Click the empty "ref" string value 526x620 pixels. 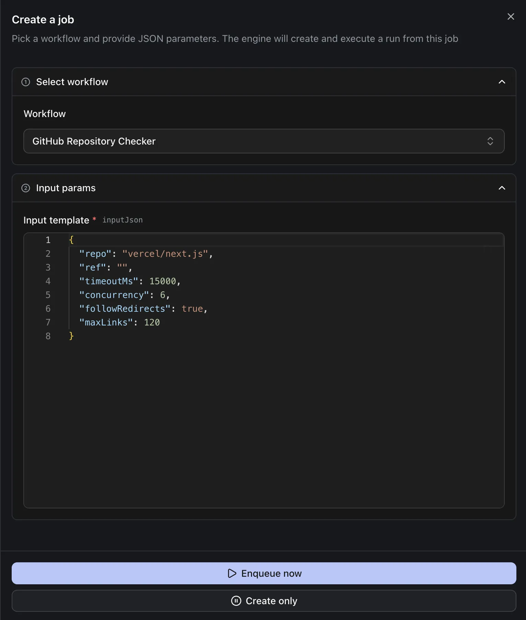(x=122, y=267)
